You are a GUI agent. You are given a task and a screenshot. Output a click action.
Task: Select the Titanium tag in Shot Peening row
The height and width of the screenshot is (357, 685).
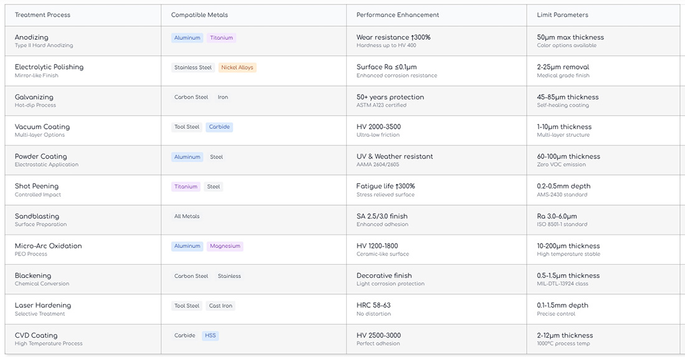point(186,187)
